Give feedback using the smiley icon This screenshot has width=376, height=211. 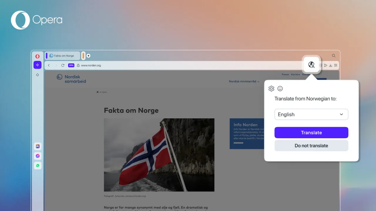click(280, 88)
